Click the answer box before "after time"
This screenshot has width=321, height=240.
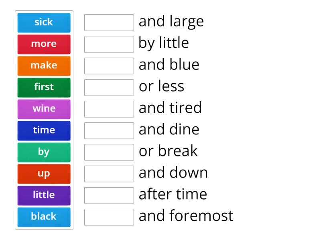pyautogui.click(x=109, y=195)
